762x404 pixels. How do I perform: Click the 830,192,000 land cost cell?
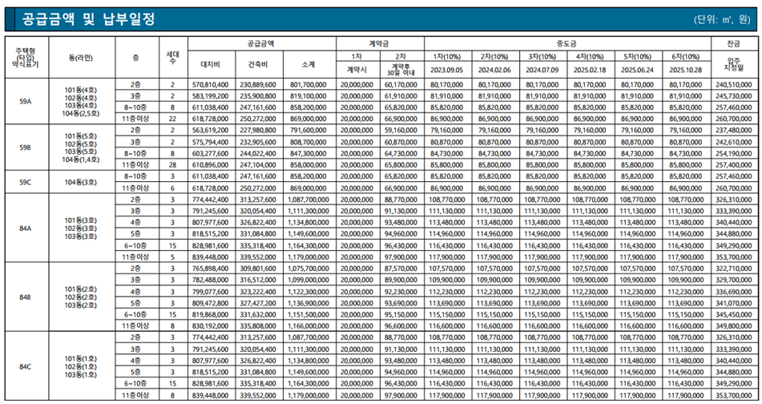(211, 325)
